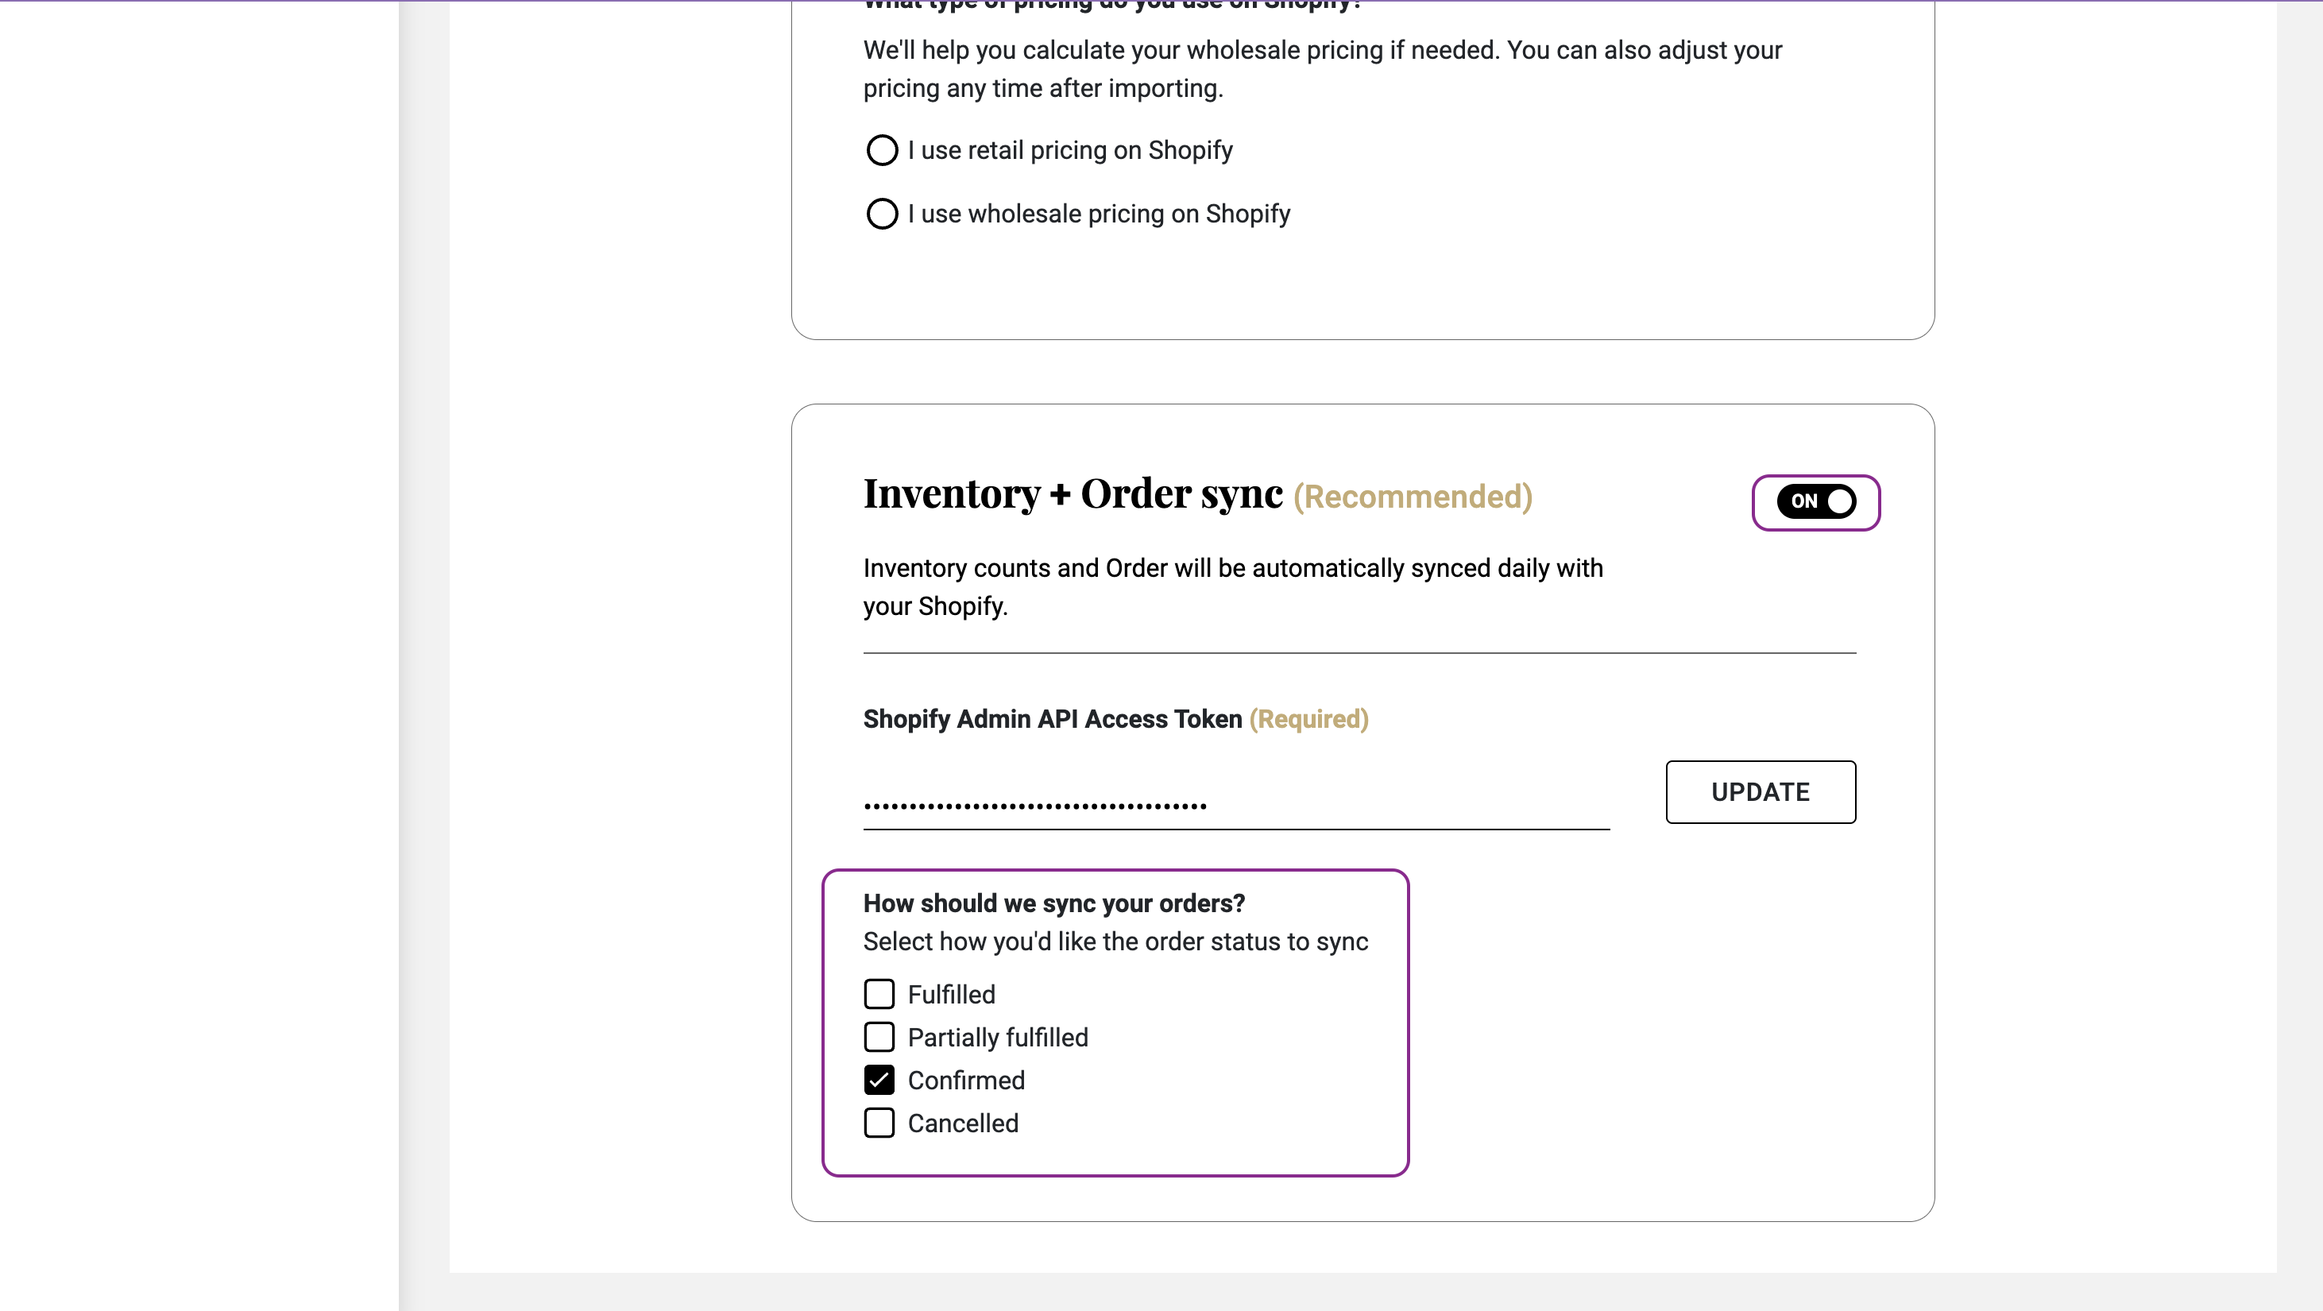Focus the Shopify Admin API Access Token field
The width and height of the screenshot is (2323, 1311).
pos(1235,802)
